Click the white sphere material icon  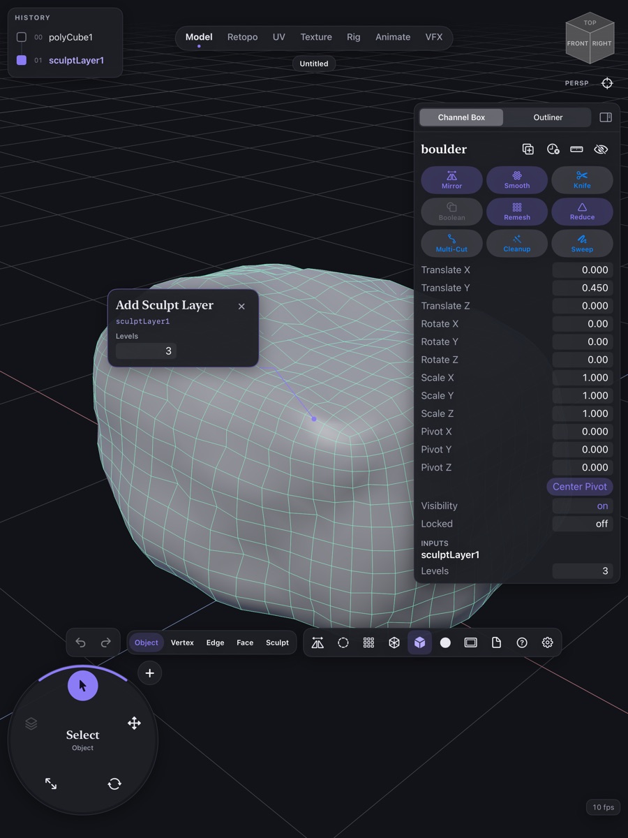[445, 642]
